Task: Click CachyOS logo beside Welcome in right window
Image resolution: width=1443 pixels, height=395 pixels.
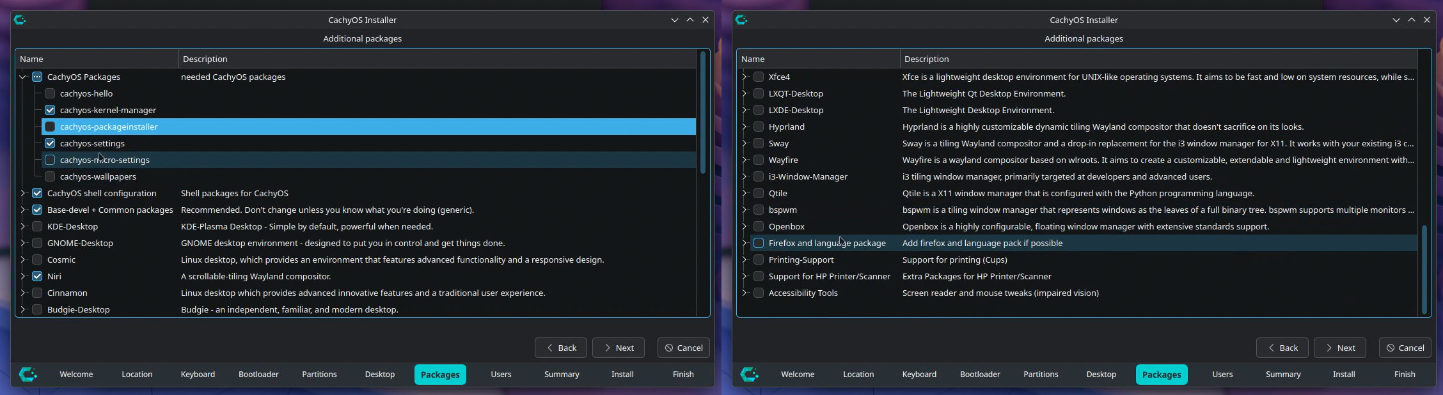Action: pyautogui.click(x=750, y=375)
